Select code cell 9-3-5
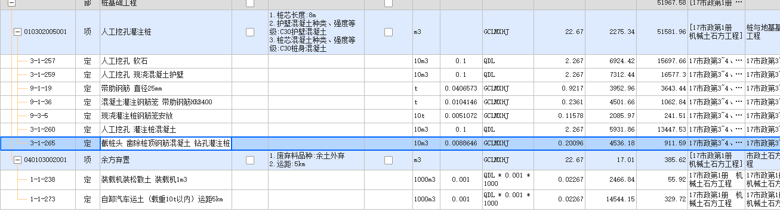 pyautogui.click(x=39, y=116)
